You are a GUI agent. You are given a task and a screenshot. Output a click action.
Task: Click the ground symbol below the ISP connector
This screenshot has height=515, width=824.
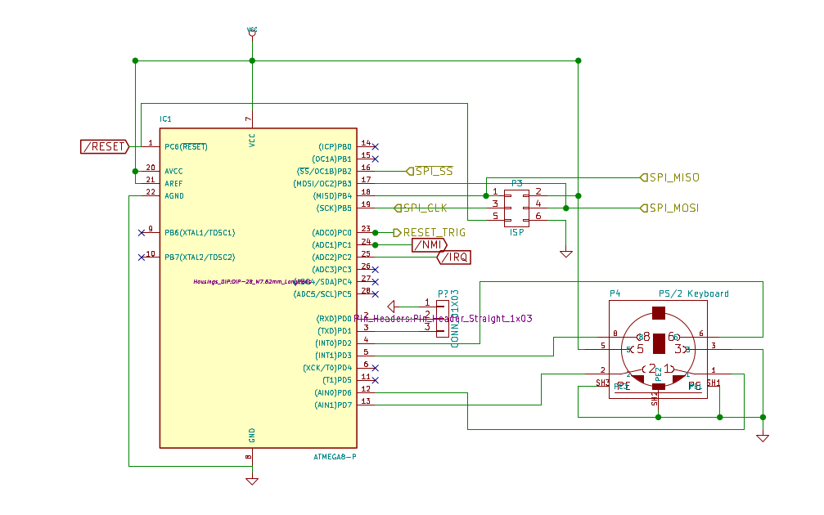pyautogui.click(x=566, y=254)
